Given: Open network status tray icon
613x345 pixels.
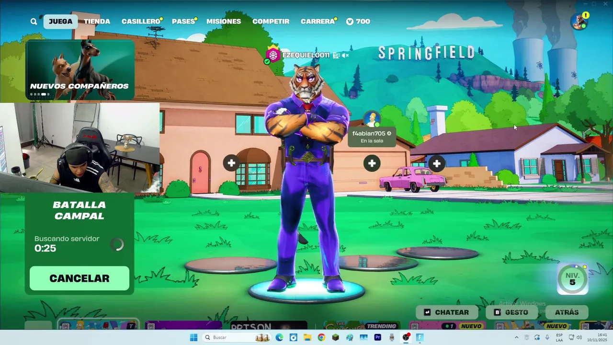Looking at the screenshot, I should tap(571, 337).
